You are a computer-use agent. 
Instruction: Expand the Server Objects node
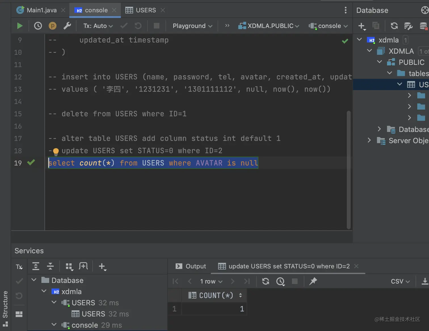369,140
